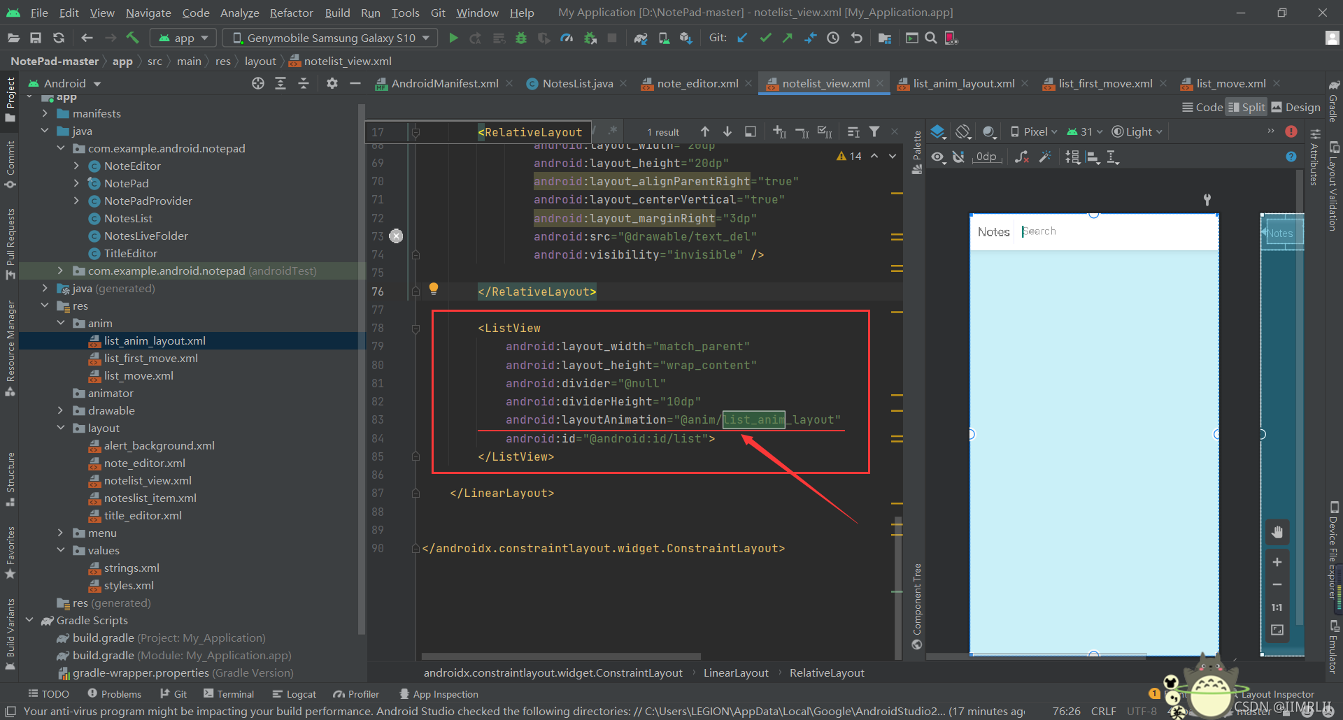Click zoom to fit screen icon
Screen dimensions: 1343x720
[1277, 630]
